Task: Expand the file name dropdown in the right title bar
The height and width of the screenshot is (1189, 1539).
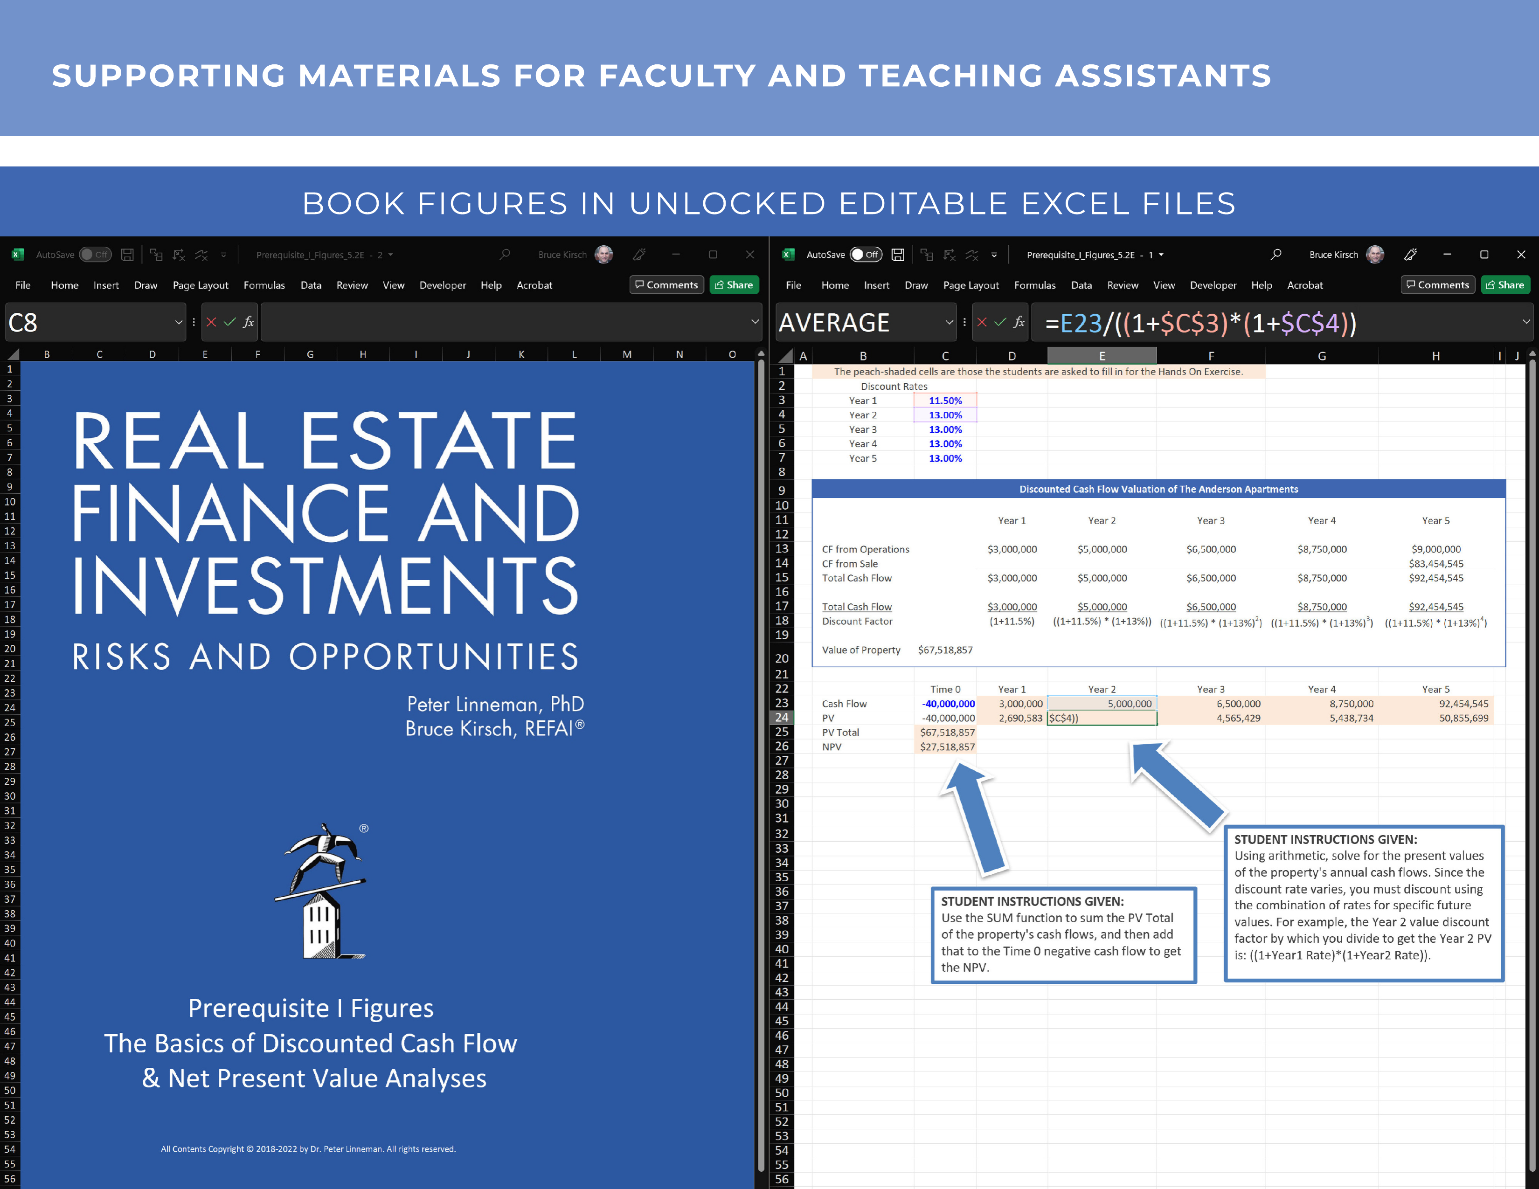Action: point(1161,255)
